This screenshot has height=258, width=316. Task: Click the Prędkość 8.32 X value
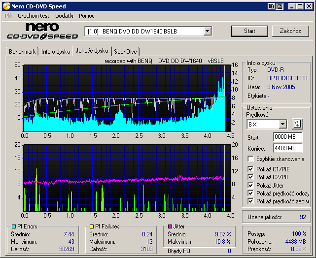click(299, 249)
